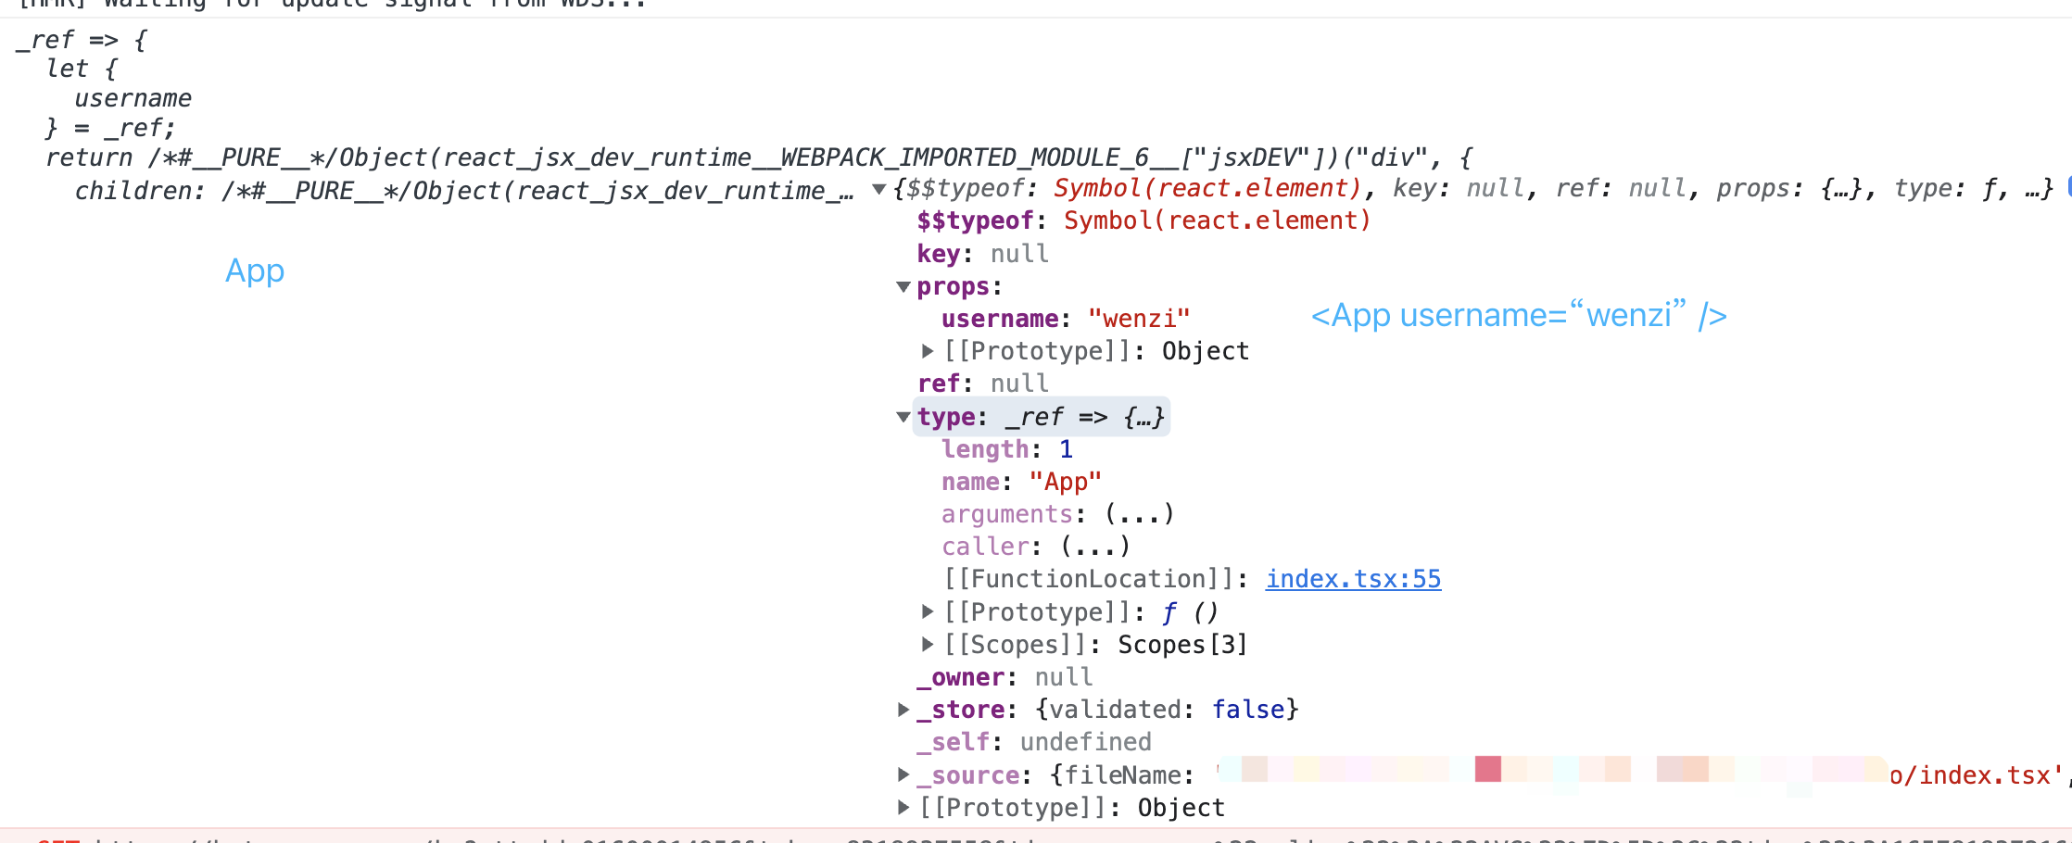Collapse the type: _ref property
2072x843 pixels.
click(903, 418)
